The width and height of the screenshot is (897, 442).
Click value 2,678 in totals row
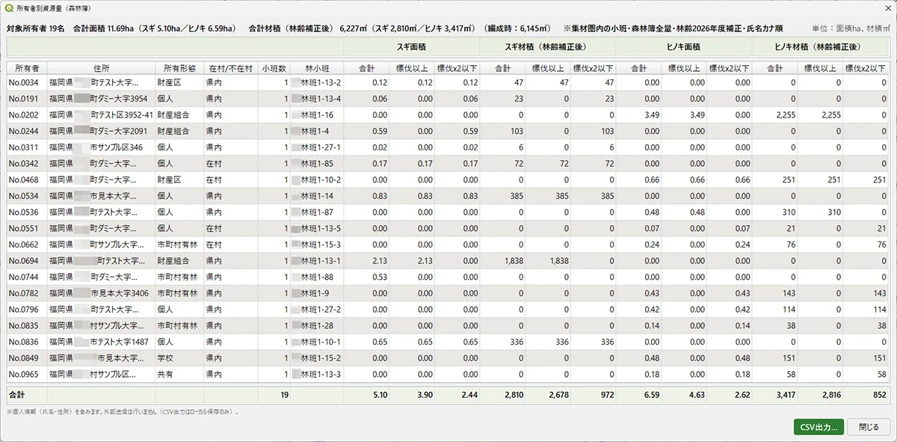click(x=548, y=394)
